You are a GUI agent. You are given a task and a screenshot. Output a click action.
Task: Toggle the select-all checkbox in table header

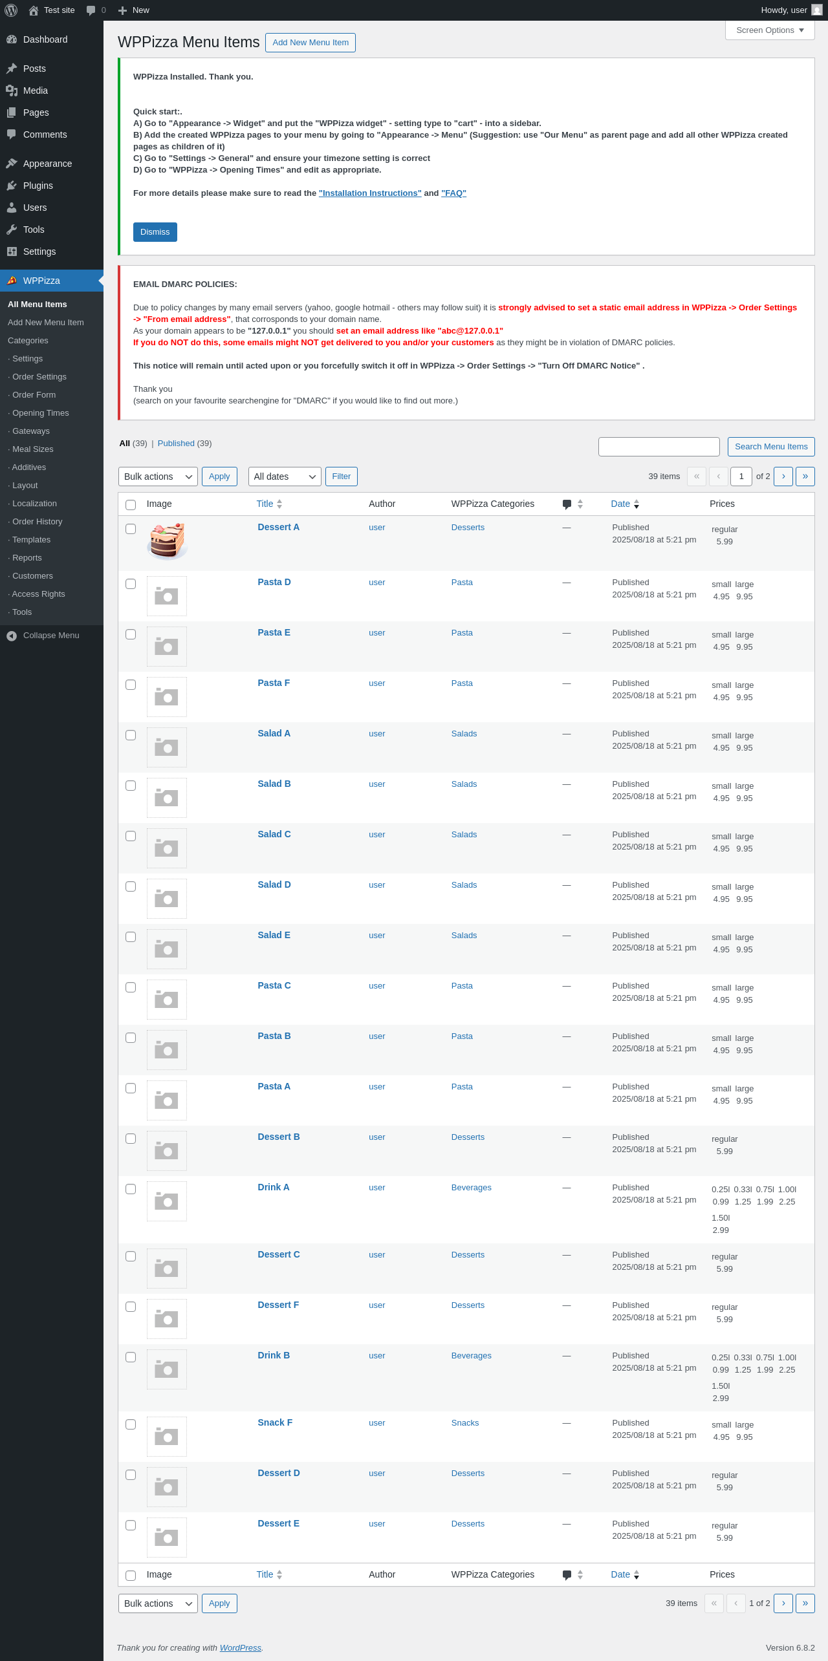tap(131, 505)
